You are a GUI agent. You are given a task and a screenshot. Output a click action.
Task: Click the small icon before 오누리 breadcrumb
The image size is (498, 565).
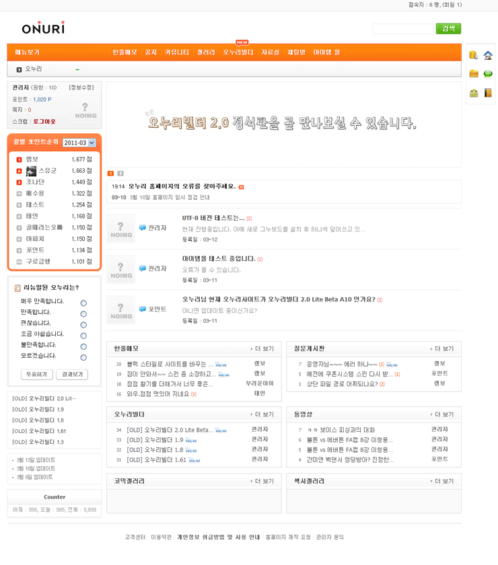pyautogui.click(x=19, y=69)
